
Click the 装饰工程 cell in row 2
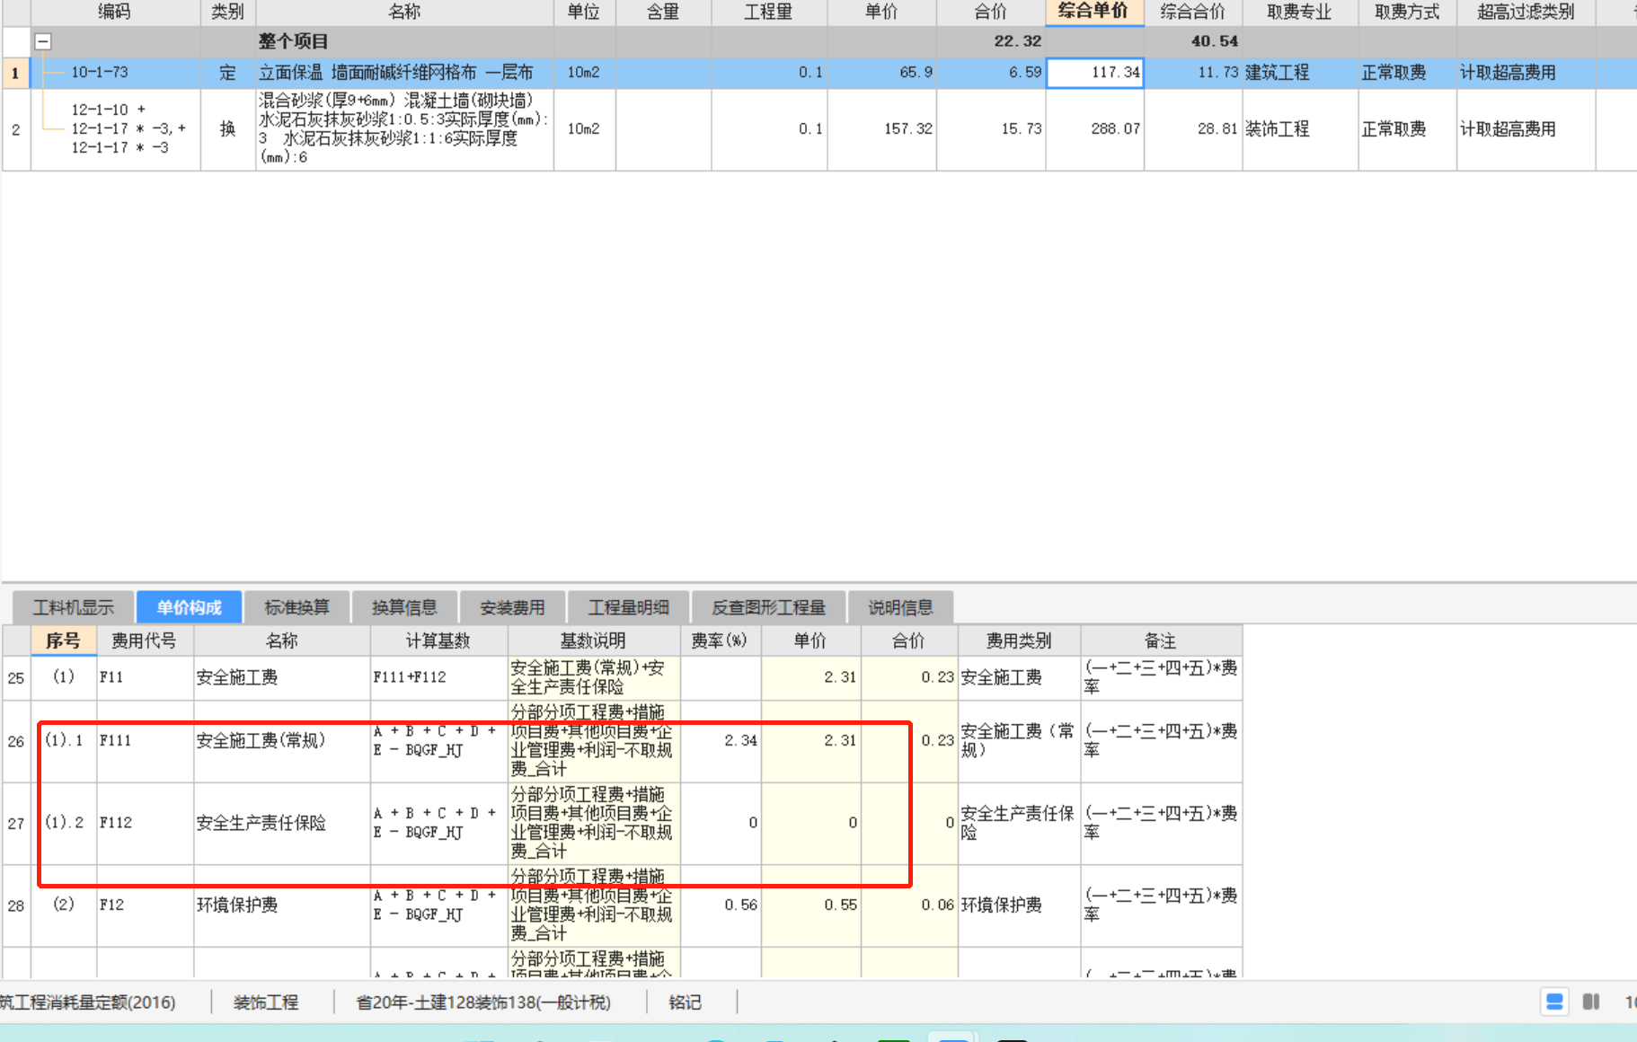1299,129
